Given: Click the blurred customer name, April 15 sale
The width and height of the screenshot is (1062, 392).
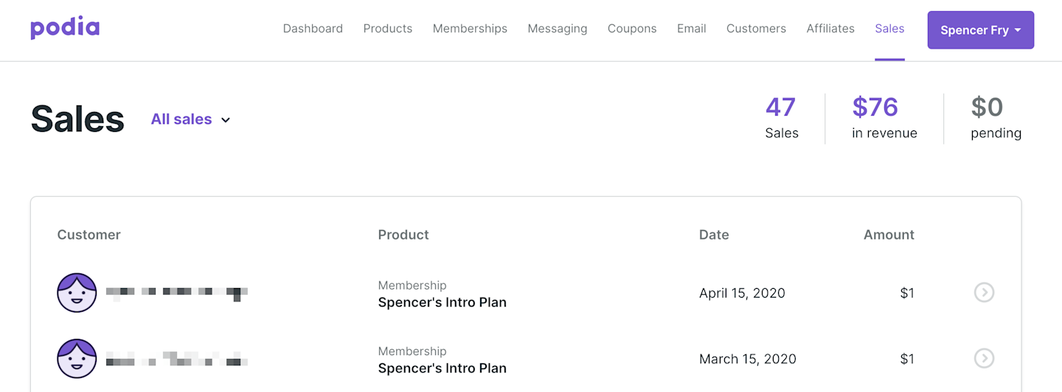Looking at the screenshot, I should tap(176, 293).
